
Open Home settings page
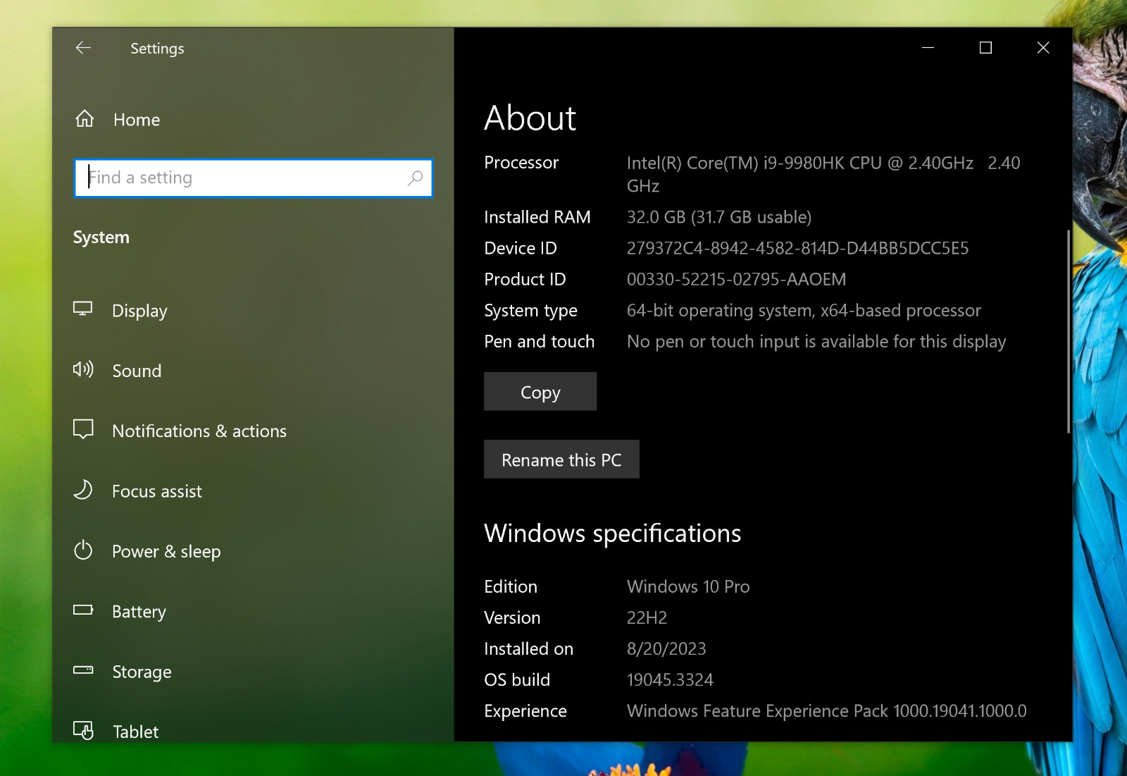click(137, 120)
